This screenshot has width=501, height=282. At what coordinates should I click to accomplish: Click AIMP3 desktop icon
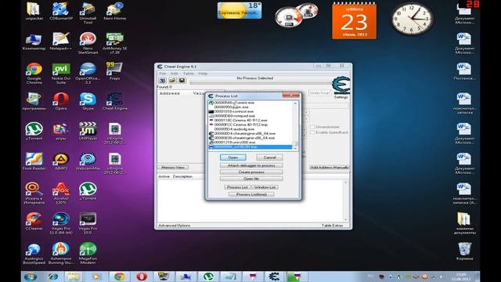(x=61, y=161)
